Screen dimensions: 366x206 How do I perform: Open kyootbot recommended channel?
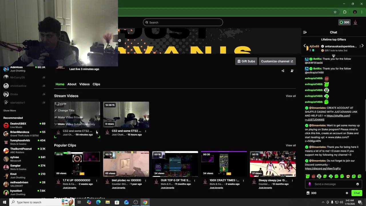24,193
